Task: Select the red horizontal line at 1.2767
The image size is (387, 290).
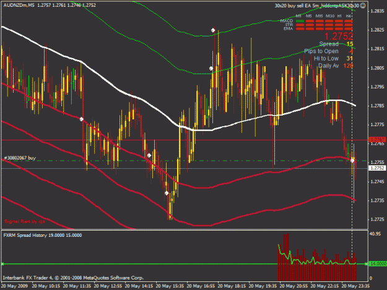Action: (x=184, y=140)
